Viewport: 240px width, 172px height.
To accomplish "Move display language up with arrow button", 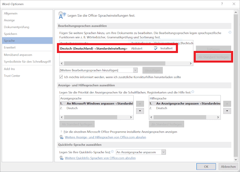I will point(140,104).
